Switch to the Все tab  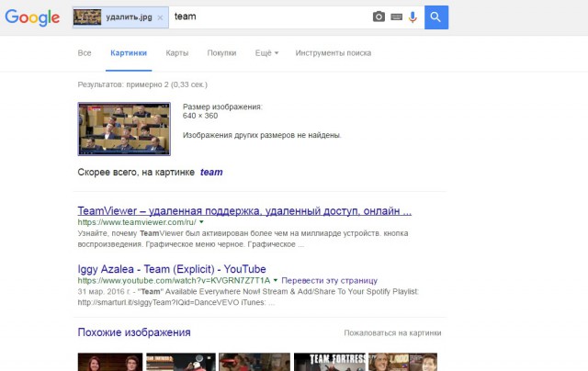(85, 53)
